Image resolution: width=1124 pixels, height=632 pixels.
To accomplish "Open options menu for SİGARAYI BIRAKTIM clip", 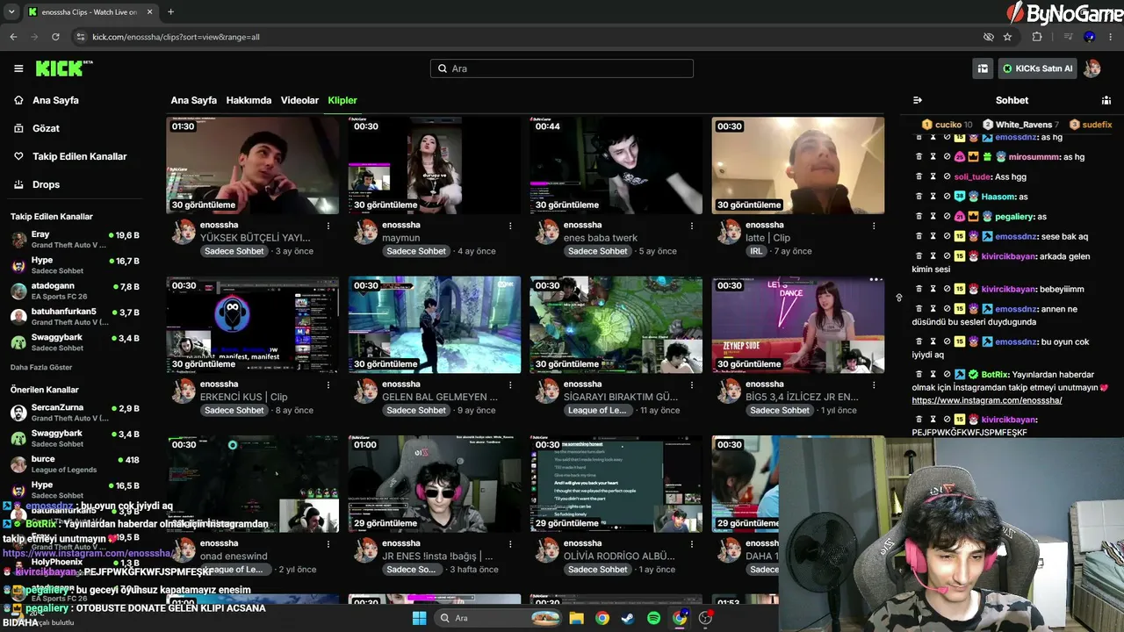I will pos(692,384).
